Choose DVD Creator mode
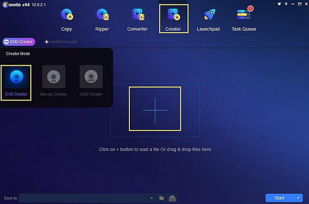Screen dimensions: 309x204 click(x=16, y=81)
